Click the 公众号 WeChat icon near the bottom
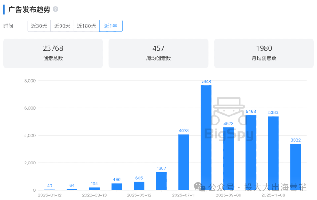The height and width of the screenshot is (200, 317). [199, 186]
